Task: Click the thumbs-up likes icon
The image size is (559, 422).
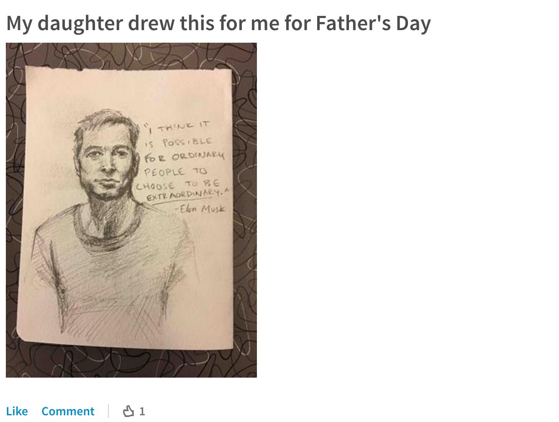Action: 128,411
